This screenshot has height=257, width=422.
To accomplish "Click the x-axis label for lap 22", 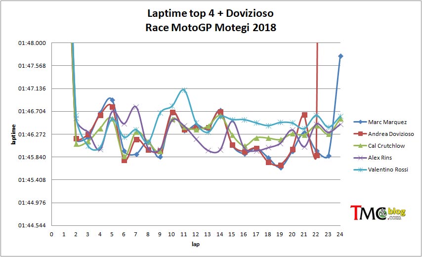I will pyautogui.click(x=316, y=234).
